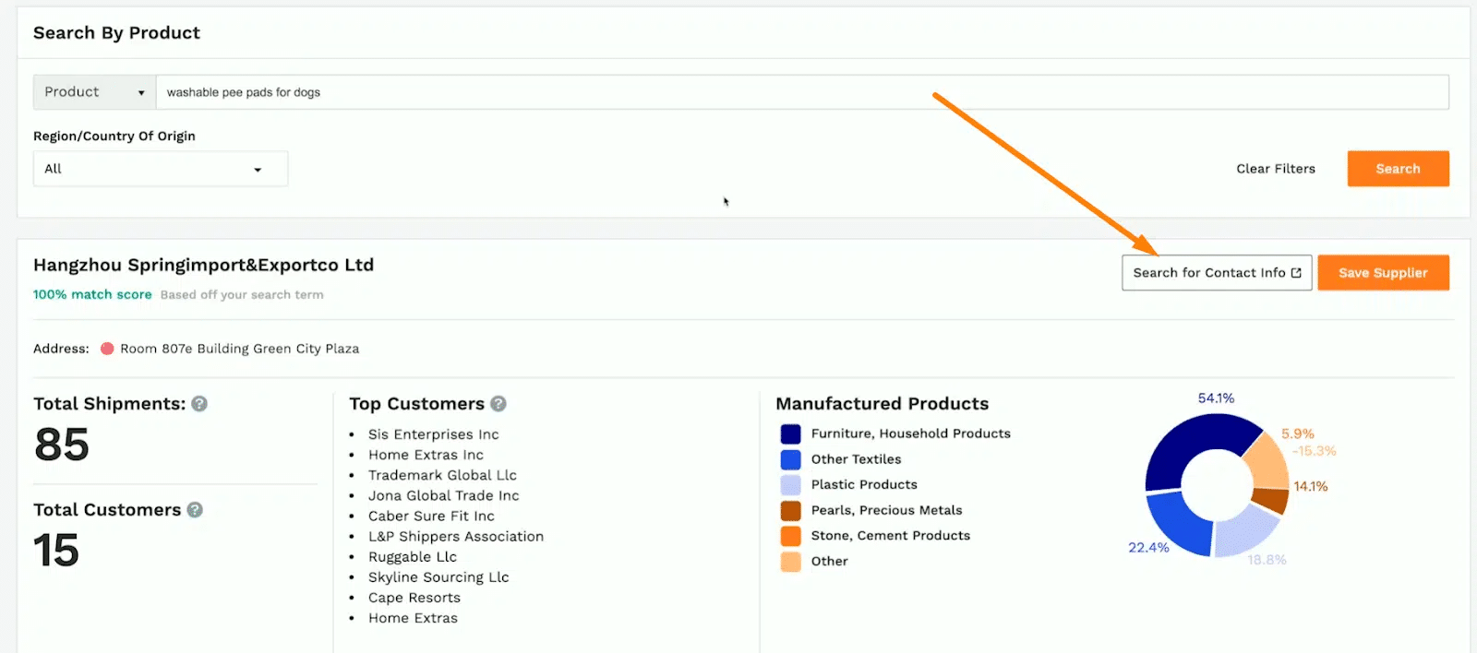Click Furniture, Household Products navy swatch
Image resolution: width=1477 pixels, height=653 pixels.
(790, 433)
